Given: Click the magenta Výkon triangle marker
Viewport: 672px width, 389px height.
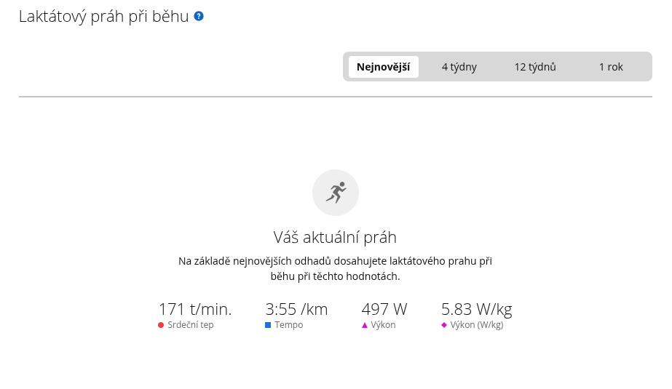Looking at the screenshot, I should [365, 325].
